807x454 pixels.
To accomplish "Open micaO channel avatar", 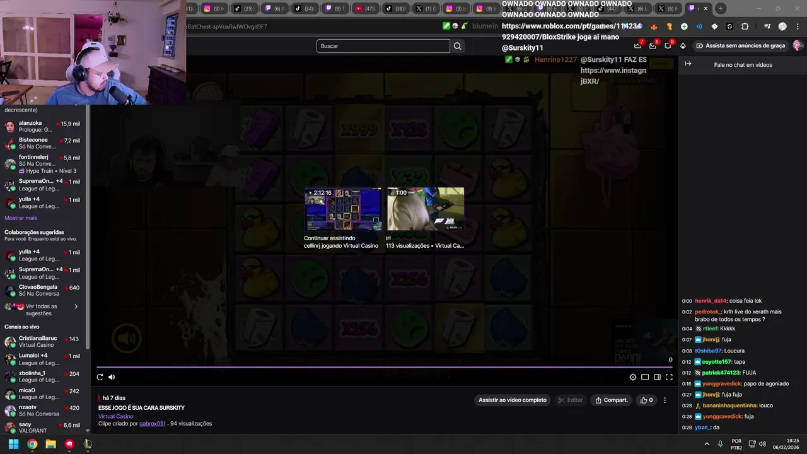I will pos(10,394).
